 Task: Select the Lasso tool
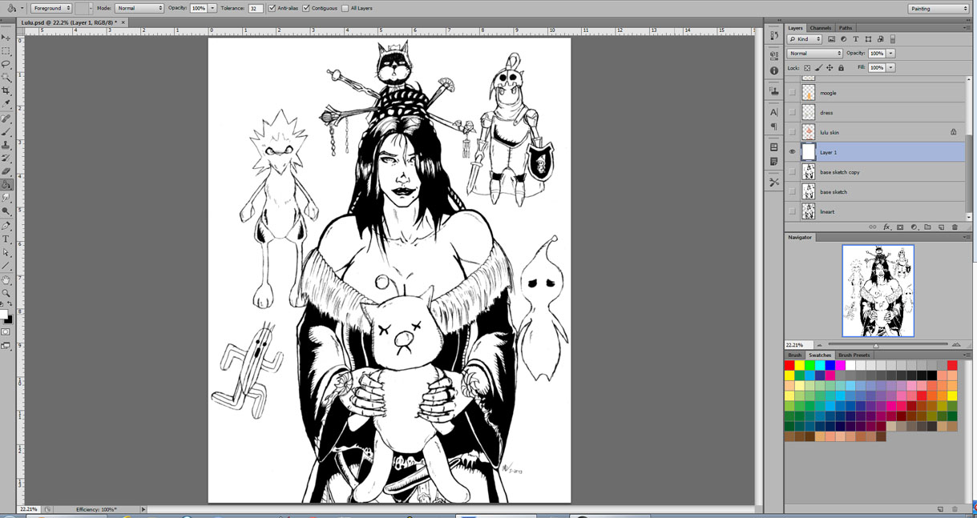[6, 64]
